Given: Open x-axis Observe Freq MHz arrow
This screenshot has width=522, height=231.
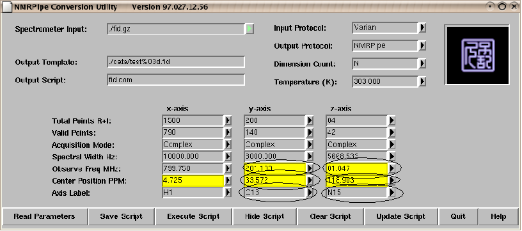Looking at the screenshot, I should [x=228, y=168].
